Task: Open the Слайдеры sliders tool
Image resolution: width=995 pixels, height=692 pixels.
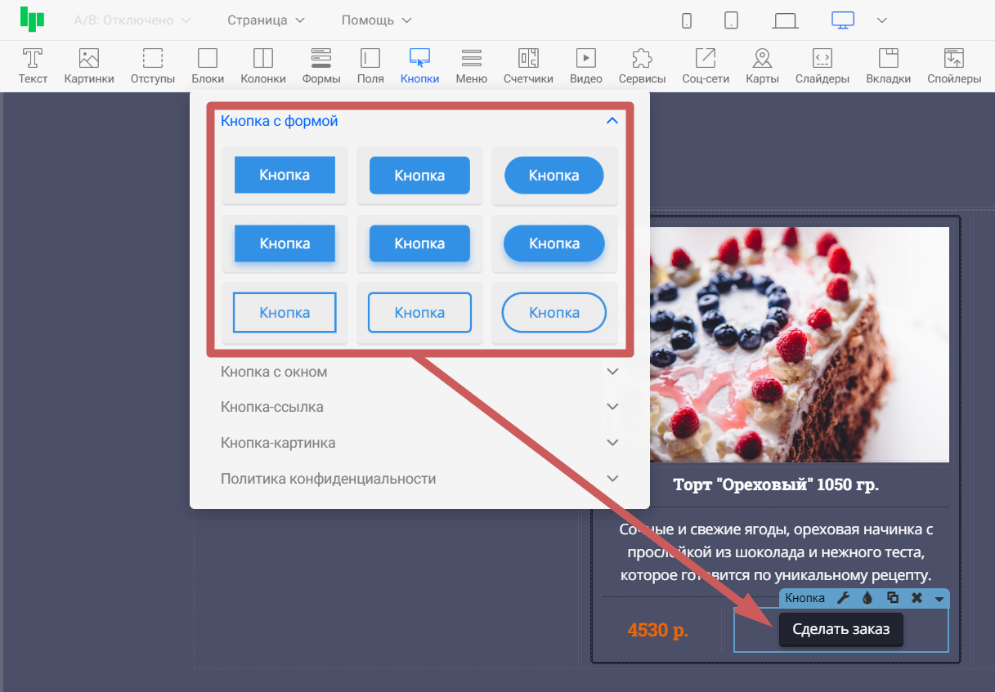Action: tap(822, 66)
